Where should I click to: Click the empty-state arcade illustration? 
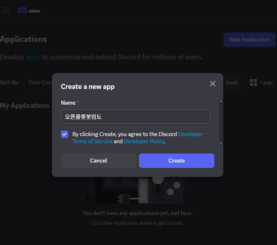137,190
